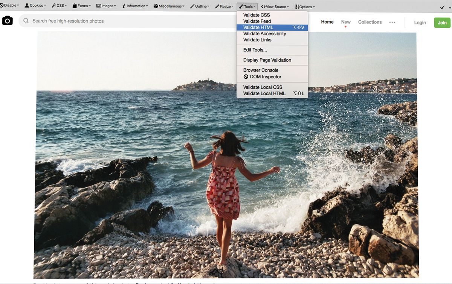Click the Unsplash camera logo
This screenshot has width=452, height=284.
[8, 20]
